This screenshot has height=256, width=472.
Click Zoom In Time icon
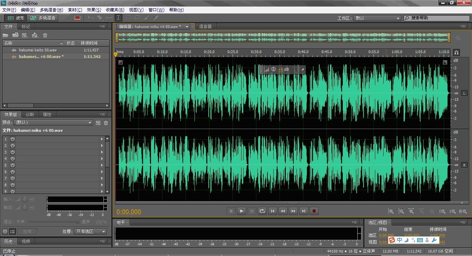411,211
